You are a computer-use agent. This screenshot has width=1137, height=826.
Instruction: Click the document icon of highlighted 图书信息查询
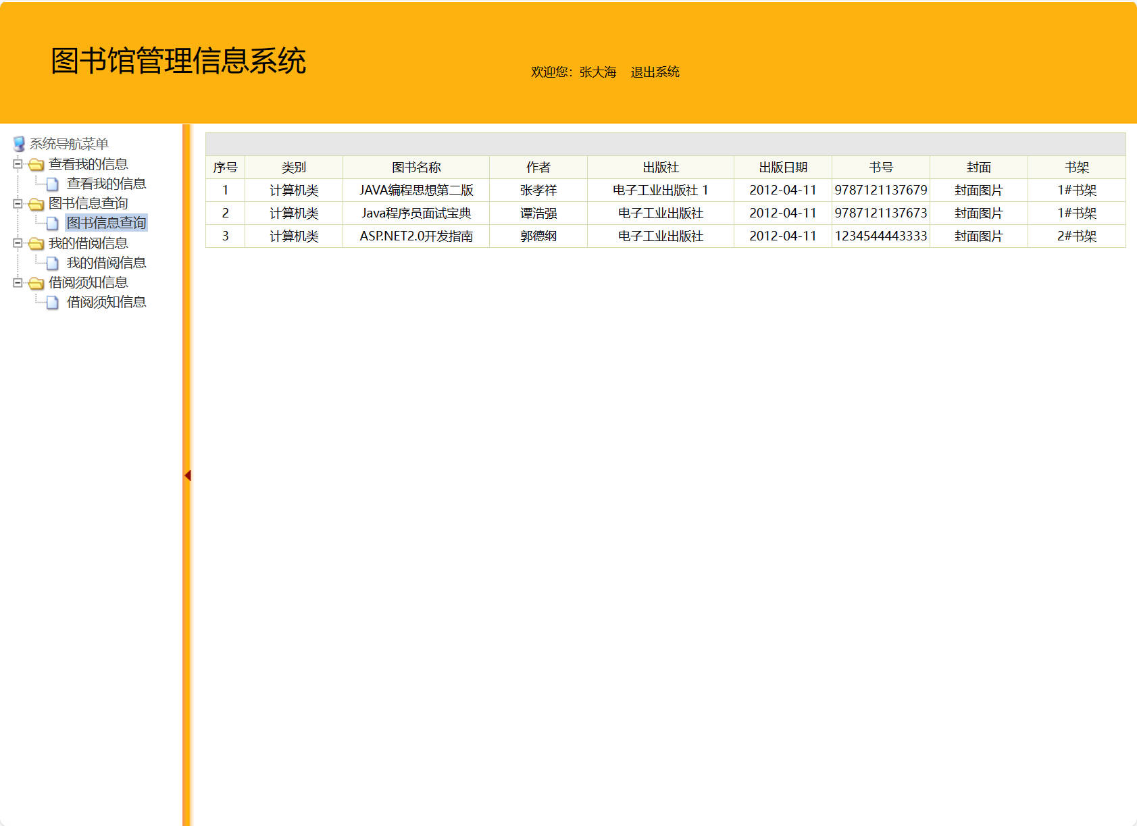[x=52, y=223]
